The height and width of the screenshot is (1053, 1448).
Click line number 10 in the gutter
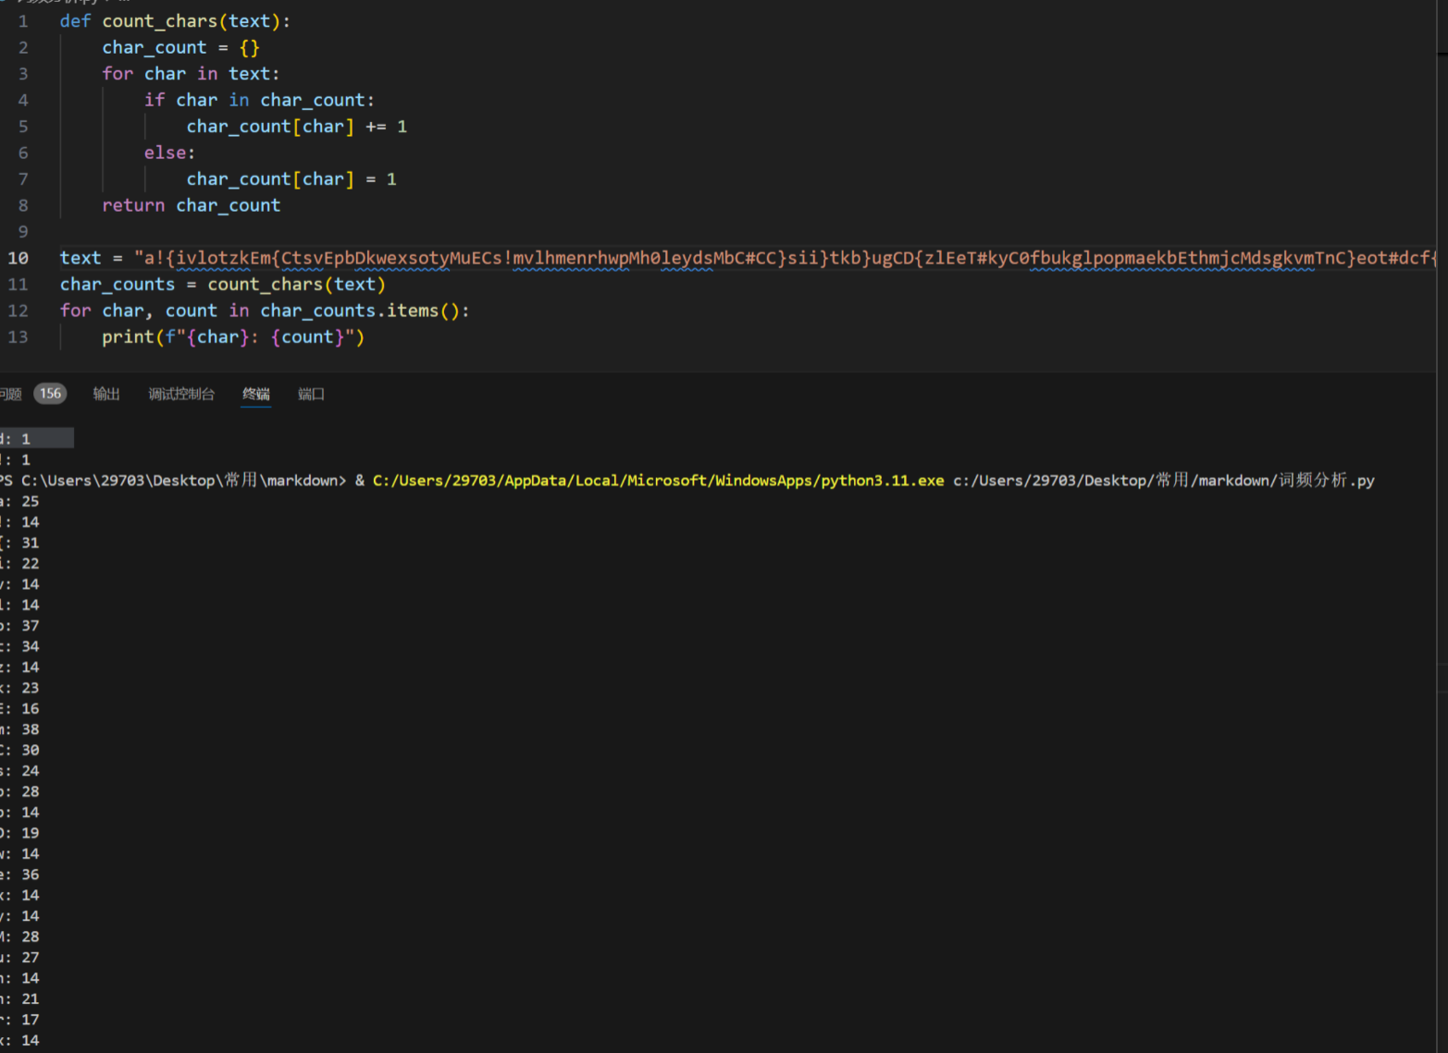coord(19,258)
